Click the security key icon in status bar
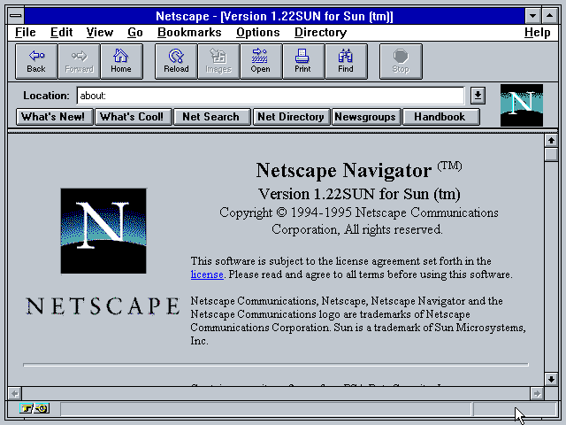Viewport: 566px width, 425px height. (34, 408)
